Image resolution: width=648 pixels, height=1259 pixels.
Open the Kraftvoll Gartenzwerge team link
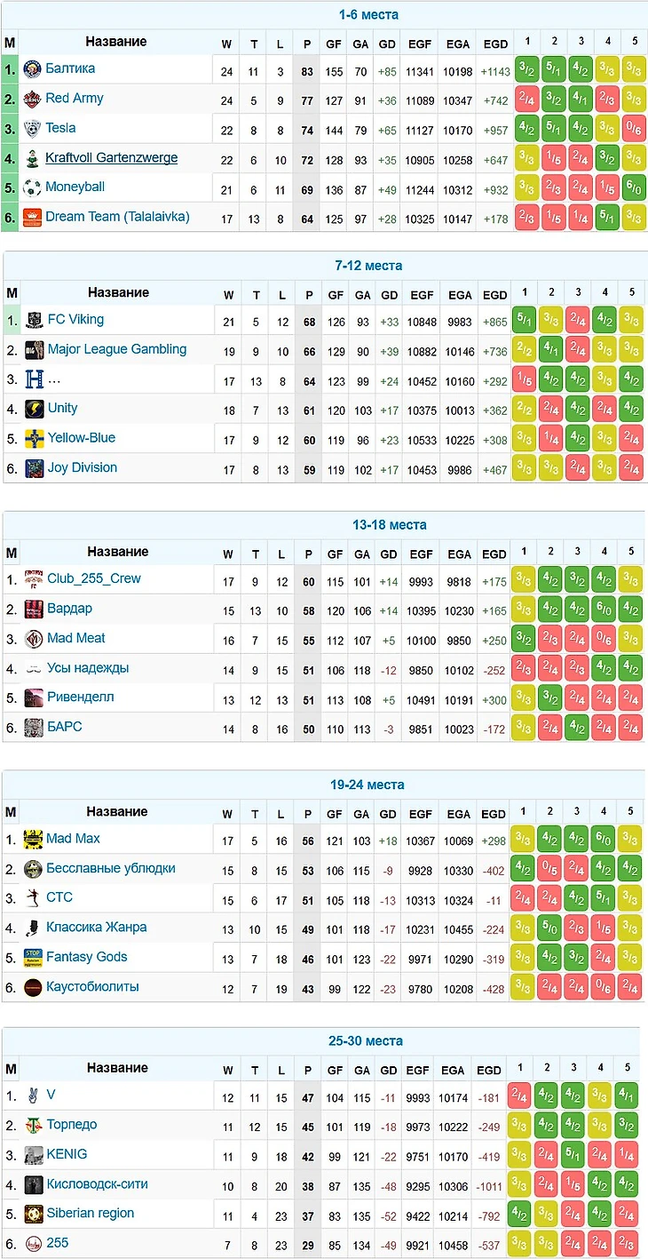(x=112, y=157)
